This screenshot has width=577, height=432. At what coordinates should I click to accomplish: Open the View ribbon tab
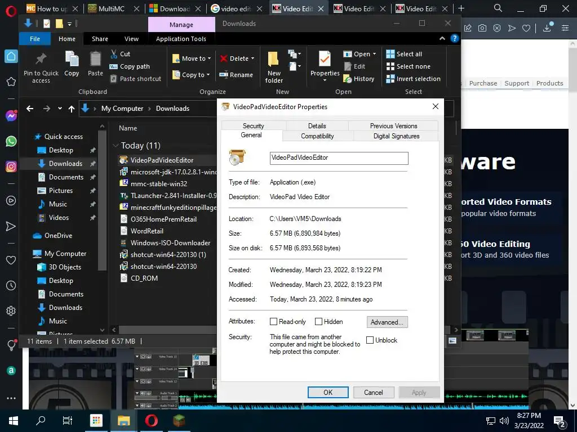click(x=131, y=39)
